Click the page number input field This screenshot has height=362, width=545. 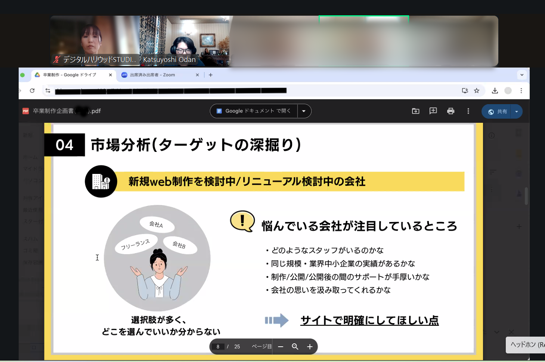[x=218, y=347]
